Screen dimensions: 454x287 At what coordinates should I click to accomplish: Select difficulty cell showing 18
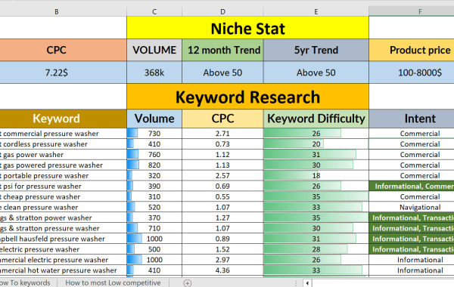pos(316,176)
